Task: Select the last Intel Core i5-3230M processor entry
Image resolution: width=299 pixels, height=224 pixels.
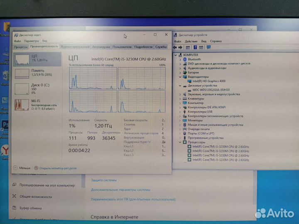Action: (221, 160)
